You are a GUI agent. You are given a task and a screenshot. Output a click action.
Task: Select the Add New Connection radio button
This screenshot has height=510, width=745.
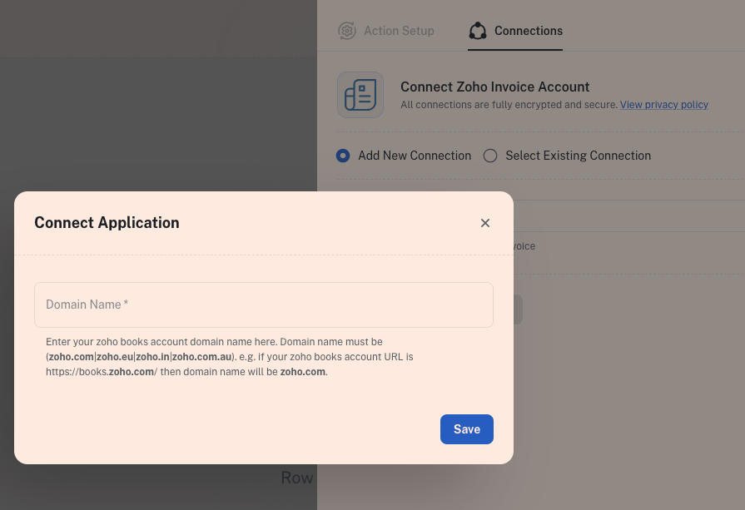pyautogui.click(x=342, y=156)
